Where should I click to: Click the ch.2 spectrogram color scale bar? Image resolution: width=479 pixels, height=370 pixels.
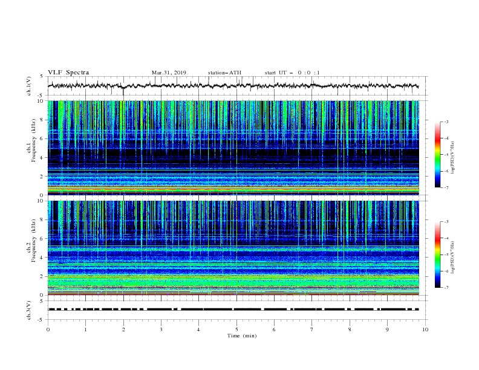[438, 255]
